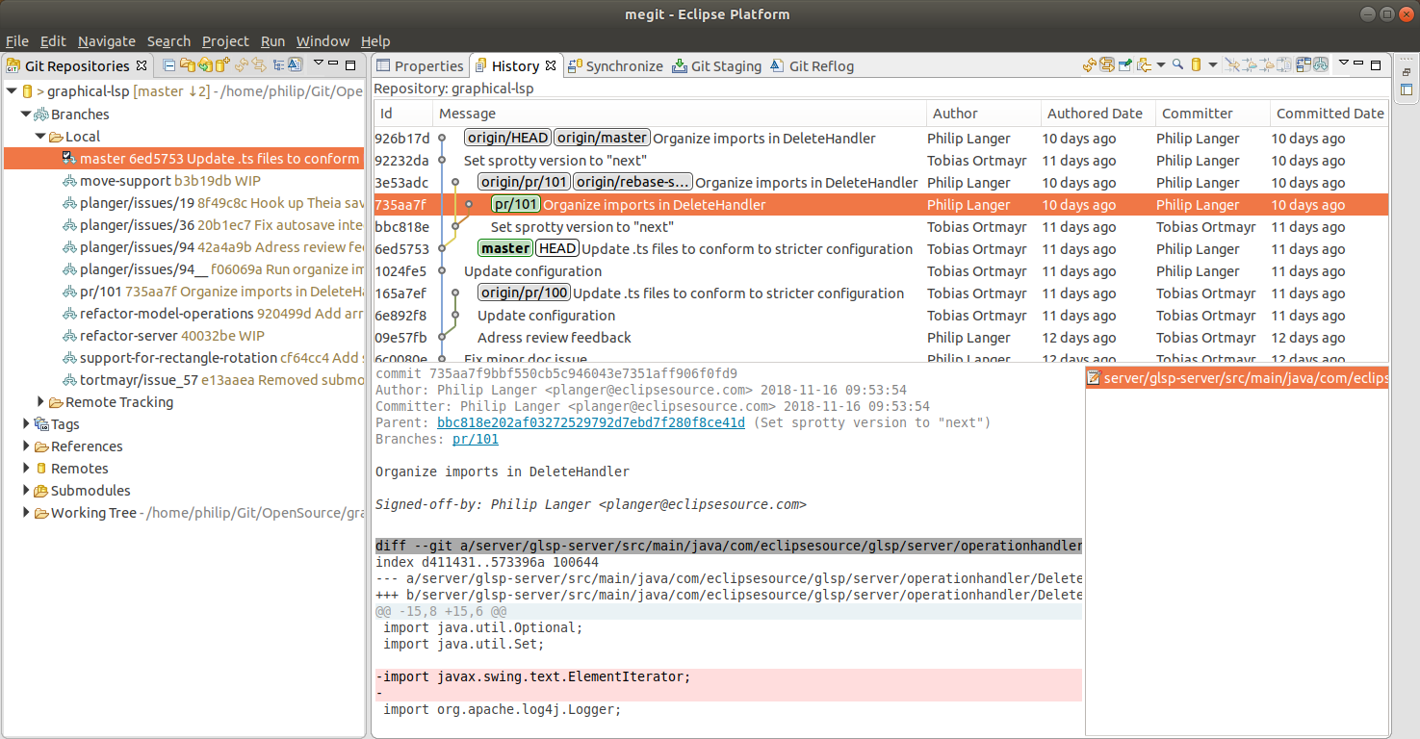This screenshot has height=739, width=1420.
Task: Click the Authored Date column header
Action: [x=1097, y=113]
